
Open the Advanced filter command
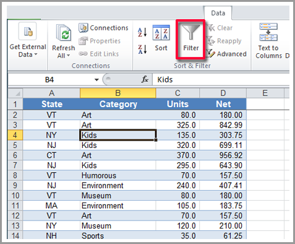(227, 54)
